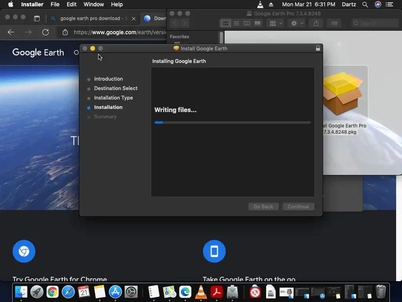
Task: Click the lock icon in installer title bar
Action: coord(318,48)
